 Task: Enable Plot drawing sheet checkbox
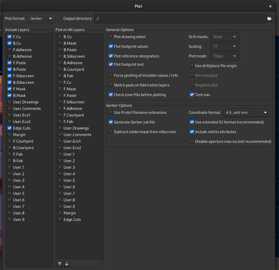pyautogui.click(x=111, y=37)
